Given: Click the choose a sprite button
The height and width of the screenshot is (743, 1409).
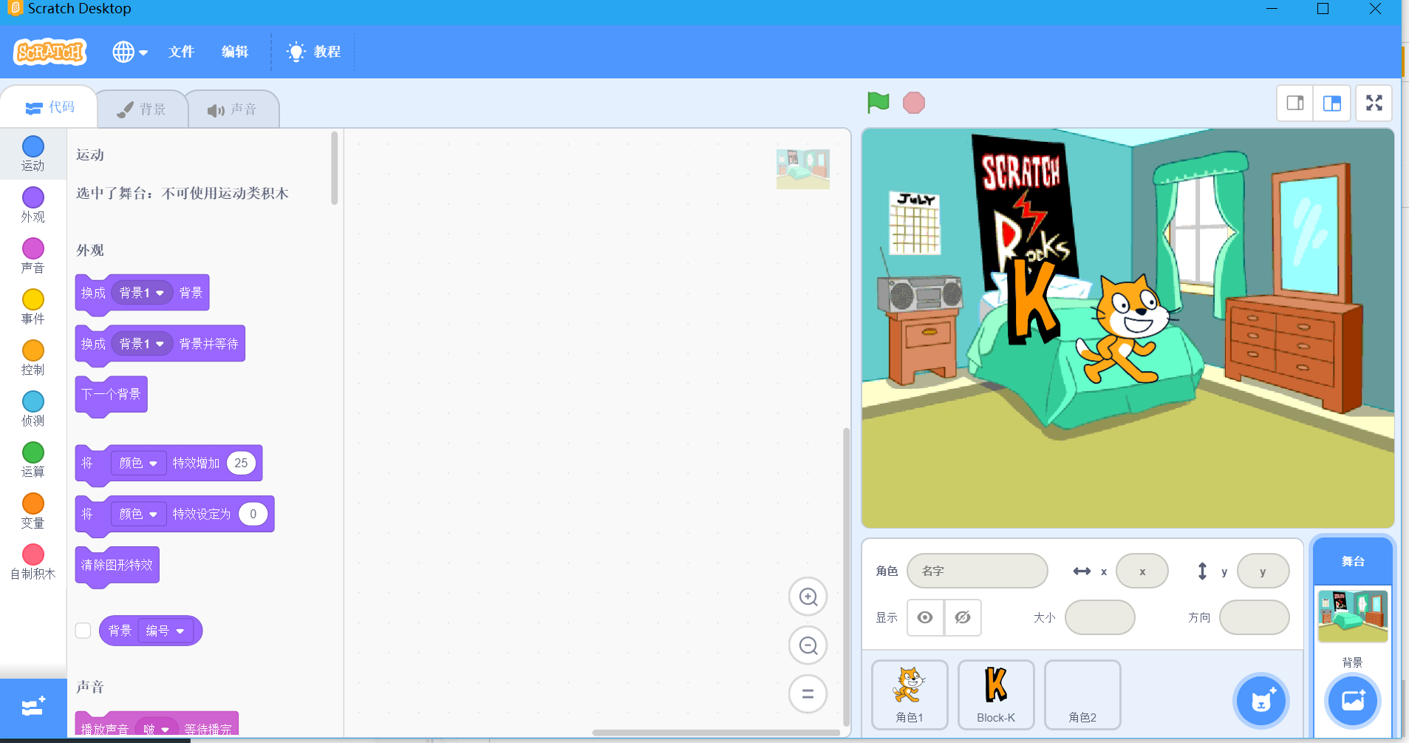Looking at the screenshot, I should click(1262, 701).
